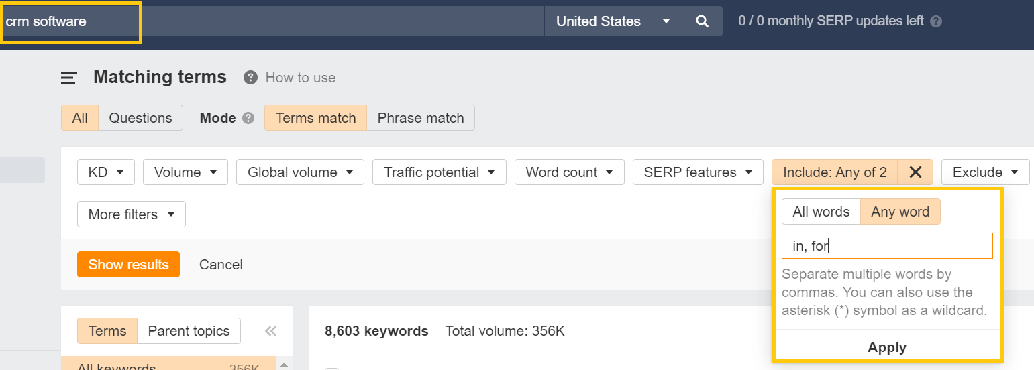The image size is (1034, 370).
Task: Select the Any word option
Action: tap(900, 212)
